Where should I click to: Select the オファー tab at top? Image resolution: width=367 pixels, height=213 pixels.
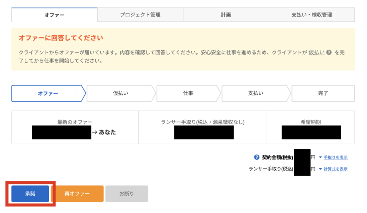point(54,15)
